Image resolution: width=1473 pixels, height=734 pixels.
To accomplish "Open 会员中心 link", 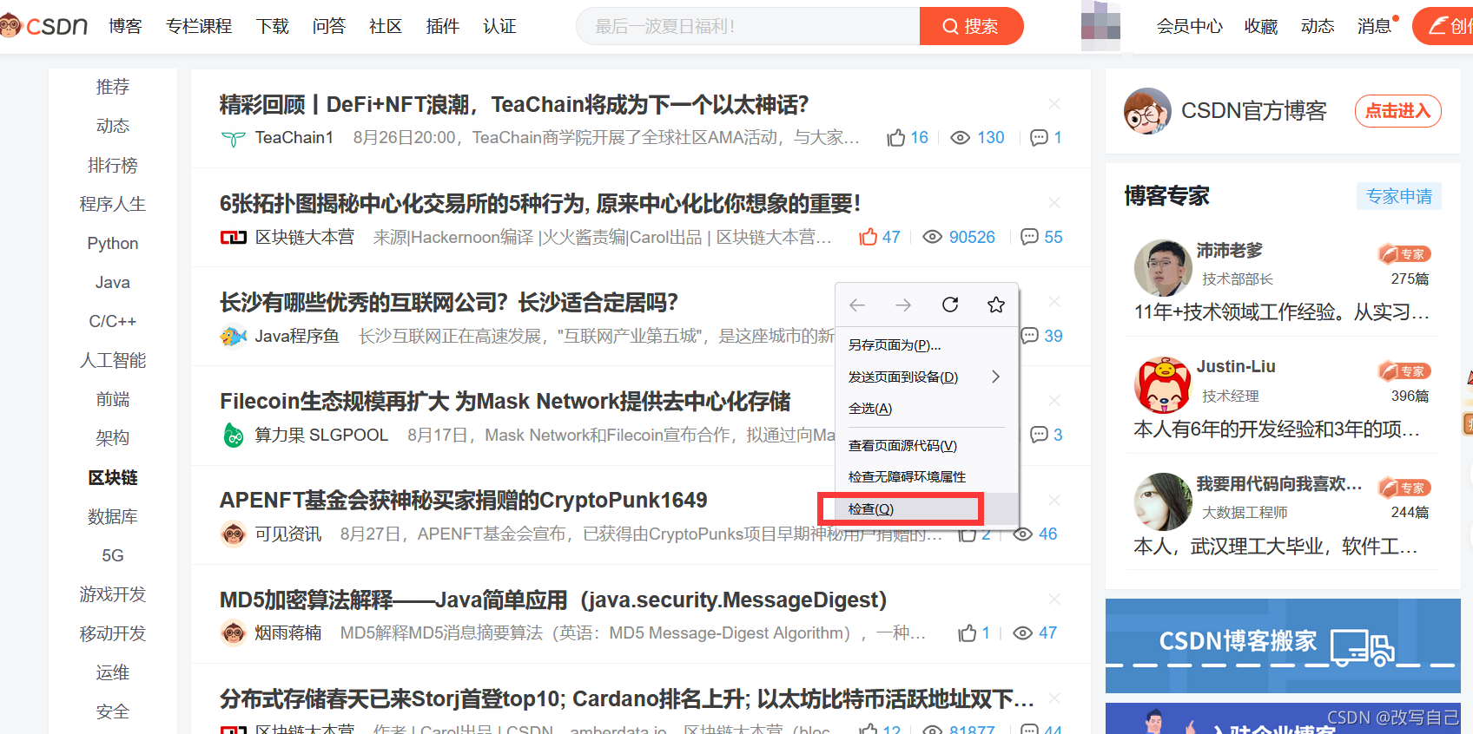I will click(1190, 26).
